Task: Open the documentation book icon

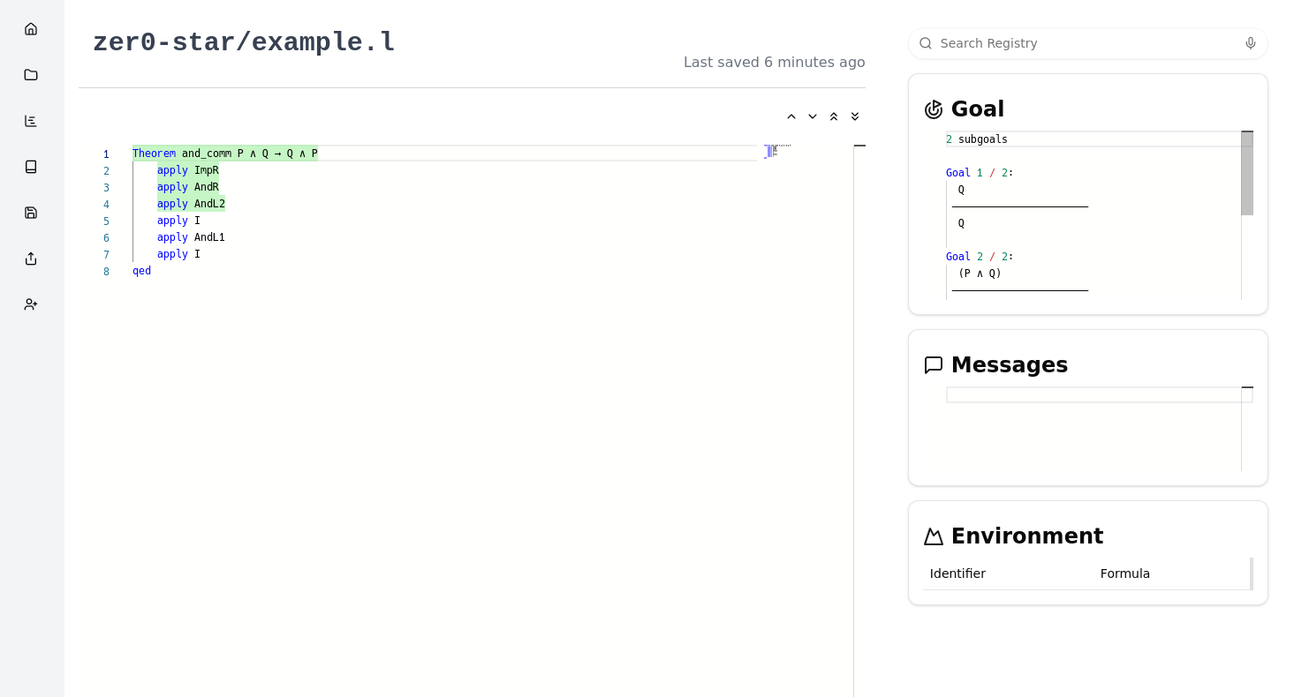Action: pos(31,166)
